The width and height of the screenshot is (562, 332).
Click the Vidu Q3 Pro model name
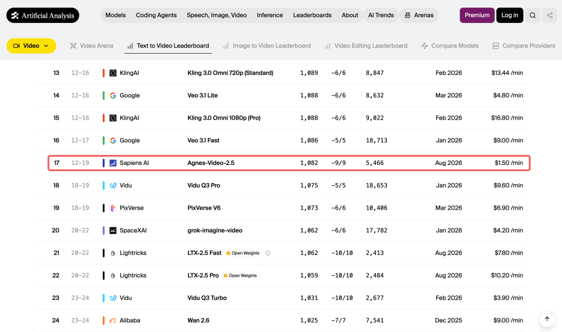[203, 186]
